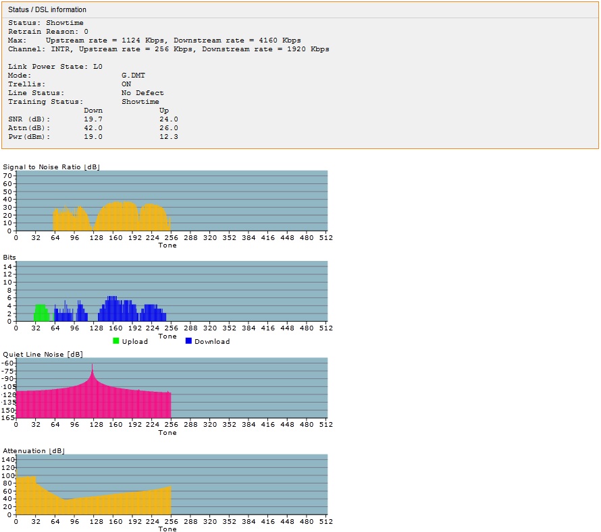Click the Channel downstream rate '1920 Kbps' value

coord(308,49)
